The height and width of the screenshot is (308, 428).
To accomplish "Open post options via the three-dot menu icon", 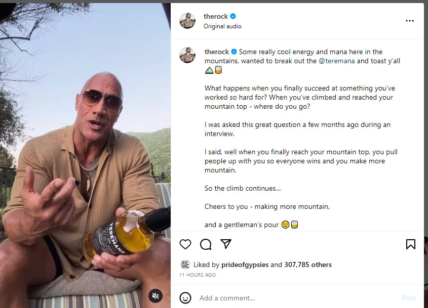I will (x=410, y=20).
